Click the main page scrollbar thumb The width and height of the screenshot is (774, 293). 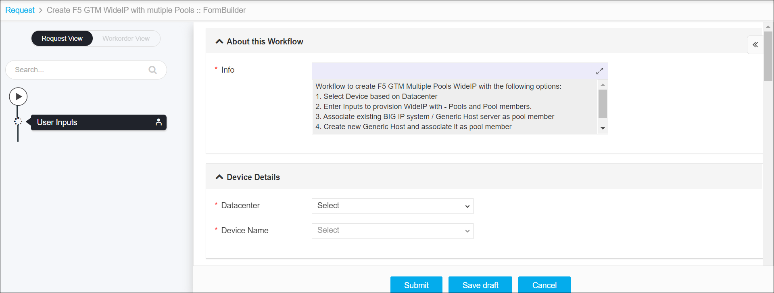click(x=768, y=56)
